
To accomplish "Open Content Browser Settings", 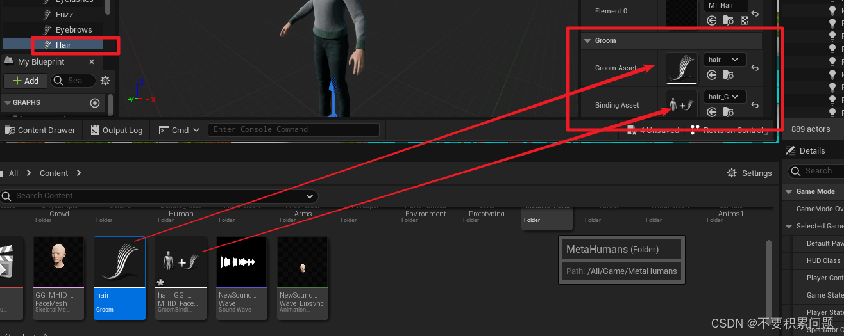I will tap(749, 173).
